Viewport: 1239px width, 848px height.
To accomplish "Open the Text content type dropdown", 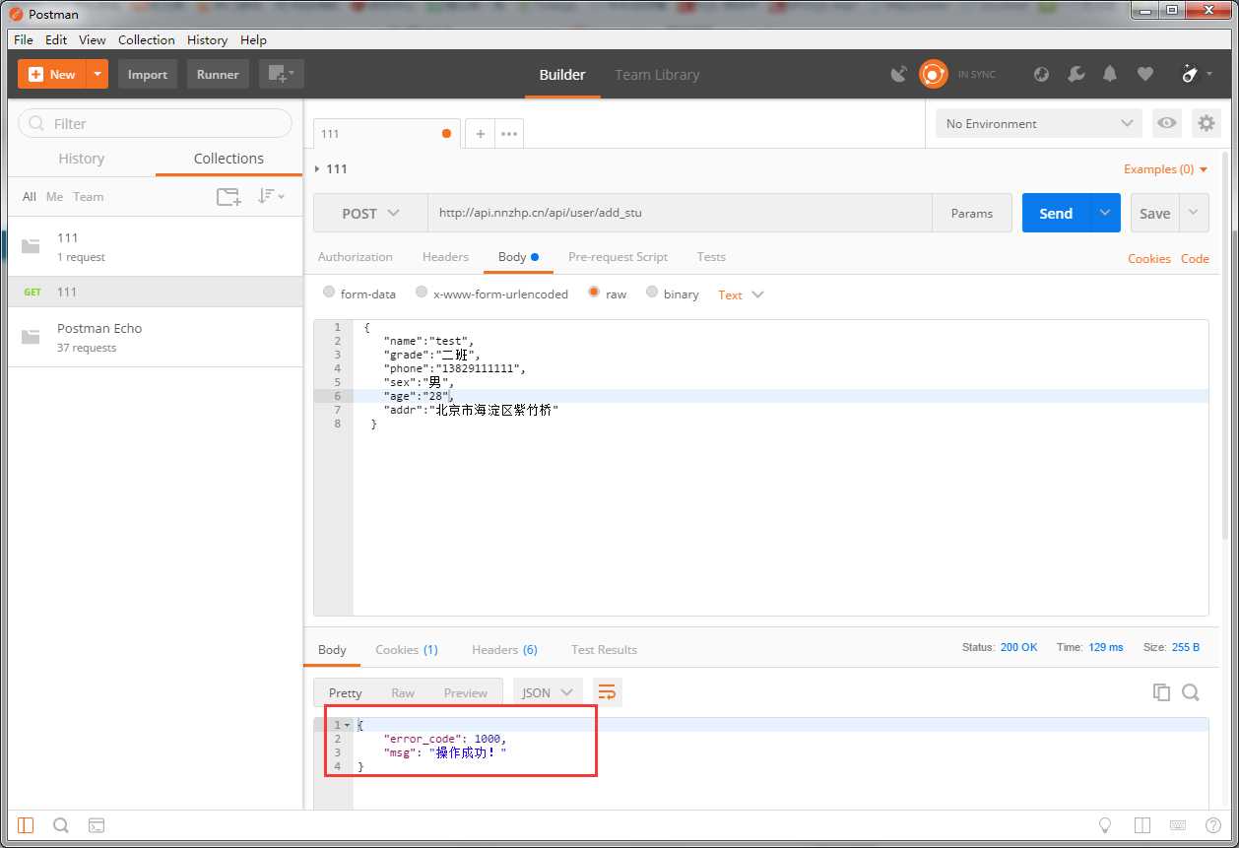I will (741, 294).
